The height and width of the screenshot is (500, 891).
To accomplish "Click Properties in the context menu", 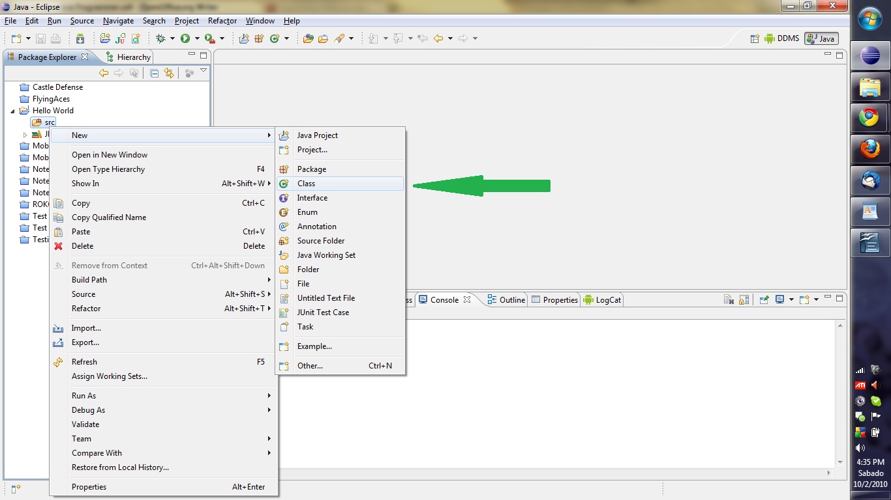I will tap(164, 487).
